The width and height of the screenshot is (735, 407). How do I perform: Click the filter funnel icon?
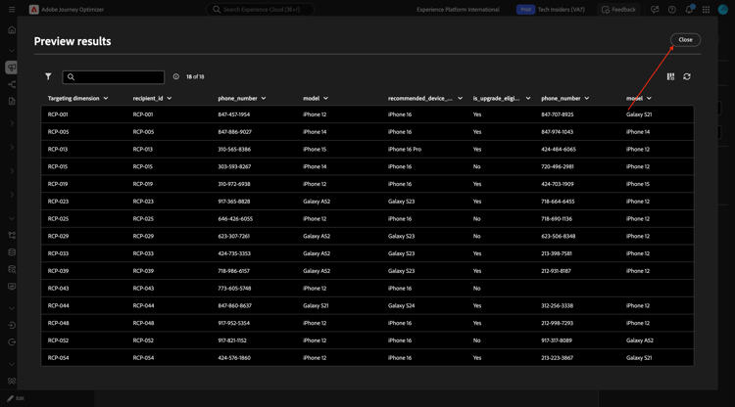click(48, 76)
